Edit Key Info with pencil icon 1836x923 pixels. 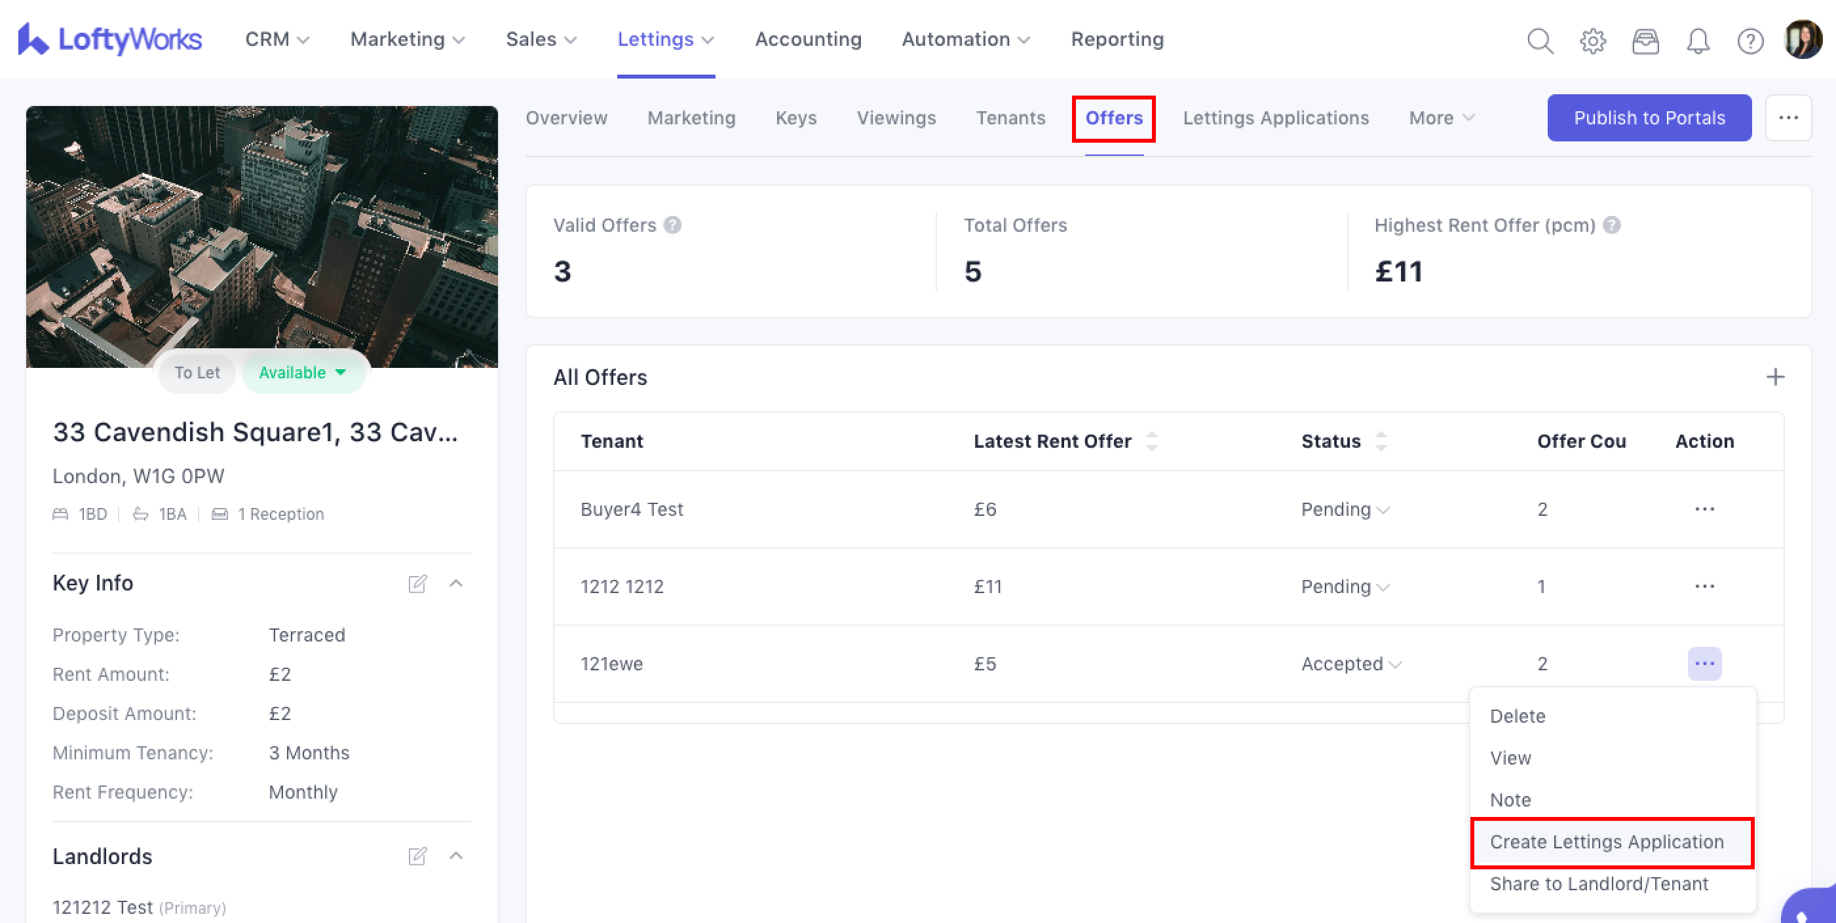click(x=417, y=584)
